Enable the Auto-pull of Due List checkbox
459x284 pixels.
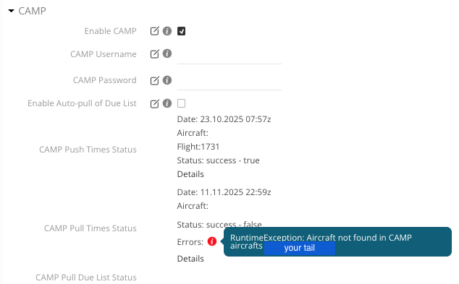coord(181,103)
